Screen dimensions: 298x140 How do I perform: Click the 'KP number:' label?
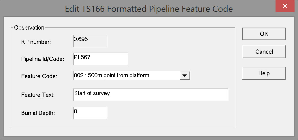pos(36,42)
